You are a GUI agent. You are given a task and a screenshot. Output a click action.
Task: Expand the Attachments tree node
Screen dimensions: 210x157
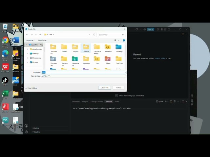(x=28, y=49)
